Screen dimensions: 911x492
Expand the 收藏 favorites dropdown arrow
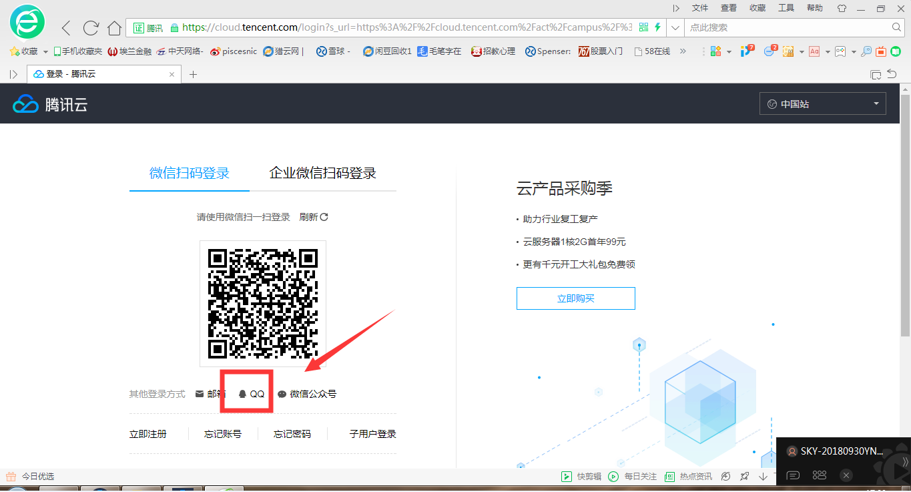[x=45, y=51]
